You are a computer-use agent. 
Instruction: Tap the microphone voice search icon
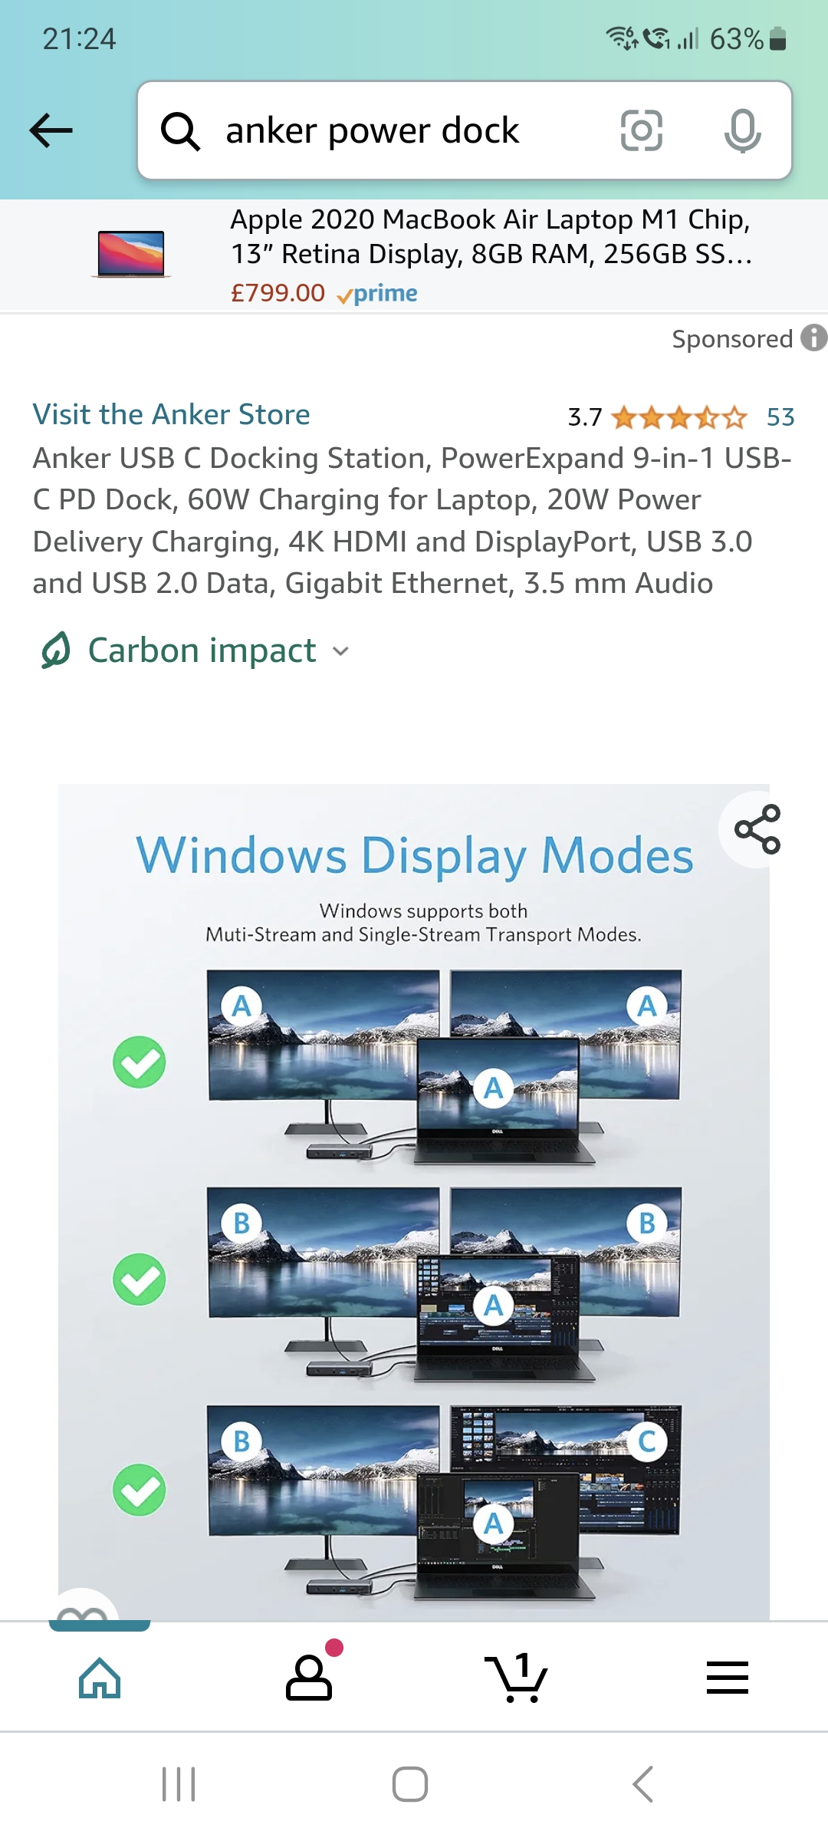click(742, 130)
